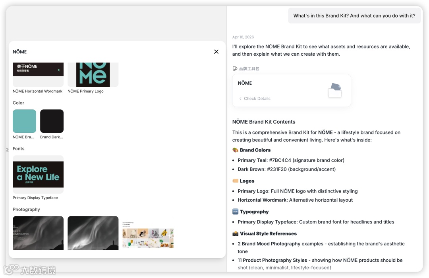Click the Color section heading

click(18, 103)
